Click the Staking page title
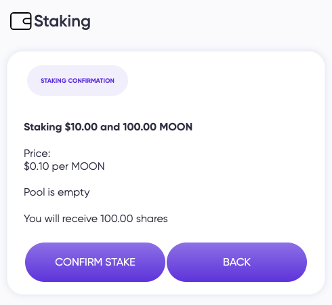Viewport: 332px width, 305px height. click(62, 22)
